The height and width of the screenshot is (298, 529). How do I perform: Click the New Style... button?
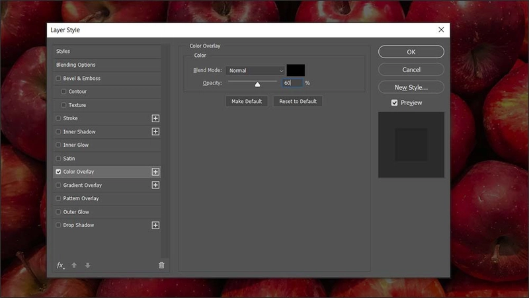pyautogui.click(x=411, y=87)
